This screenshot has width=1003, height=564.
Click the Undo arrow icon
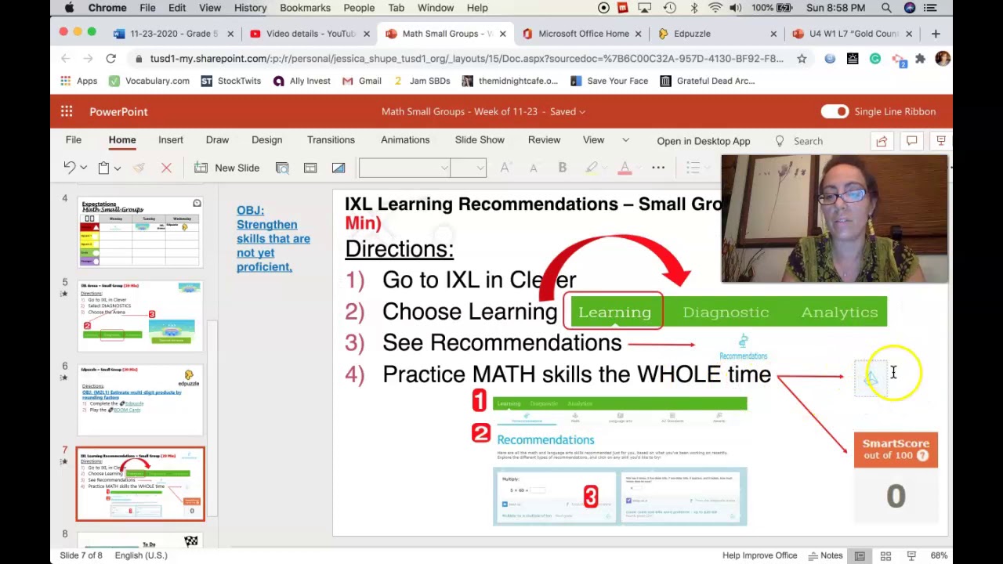coord(69,168)
